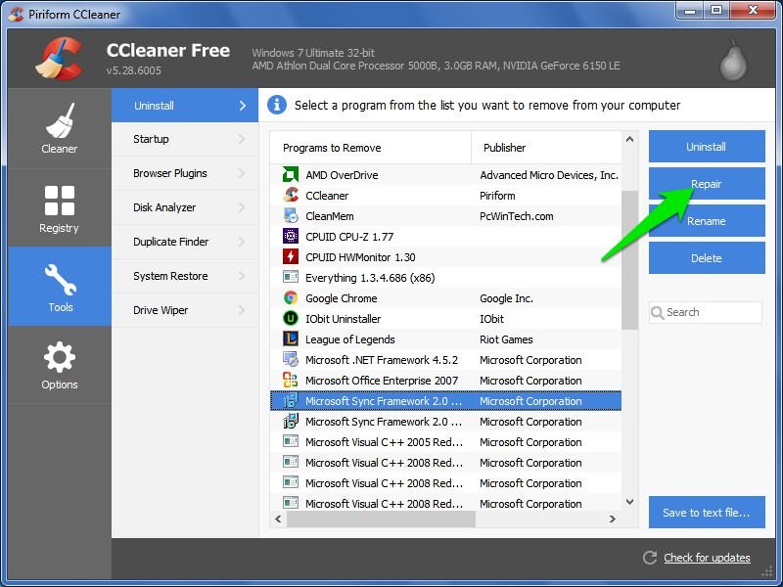Image resolution: width=783 pixels, height=587 pixels.
Task: Click the 'PcWinTech.com' publisher cell
Action: coord(517,215)
